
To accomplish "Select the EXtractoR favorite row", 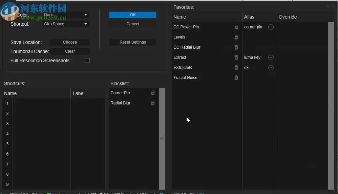I will 207,68.
